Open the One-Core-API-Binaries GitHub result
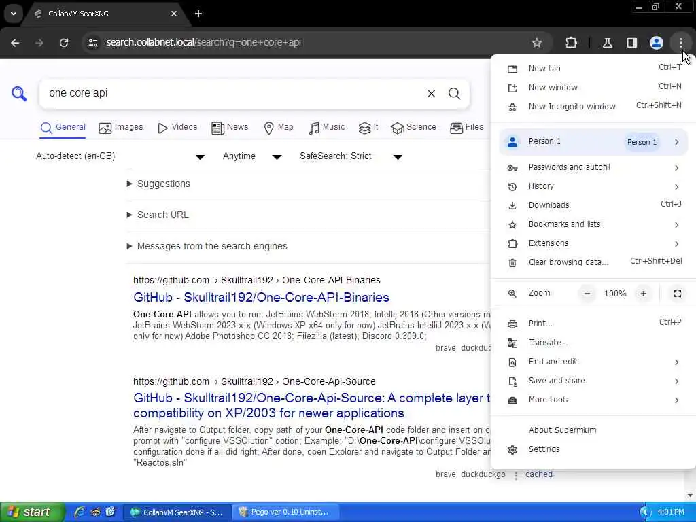 coord(261,298)
